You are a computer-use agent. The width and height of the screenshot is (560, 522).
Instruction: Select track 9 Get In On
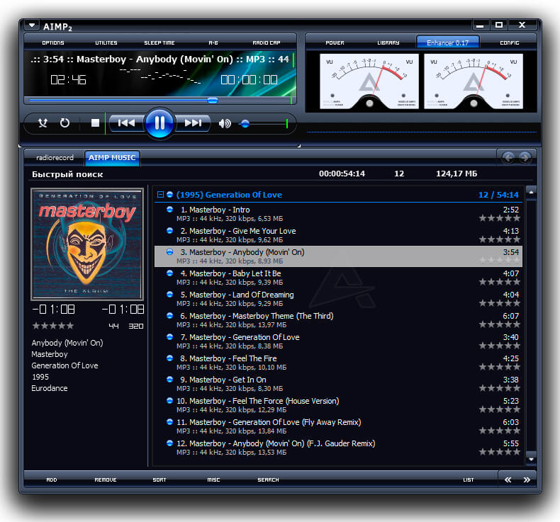tap(338, 384)
